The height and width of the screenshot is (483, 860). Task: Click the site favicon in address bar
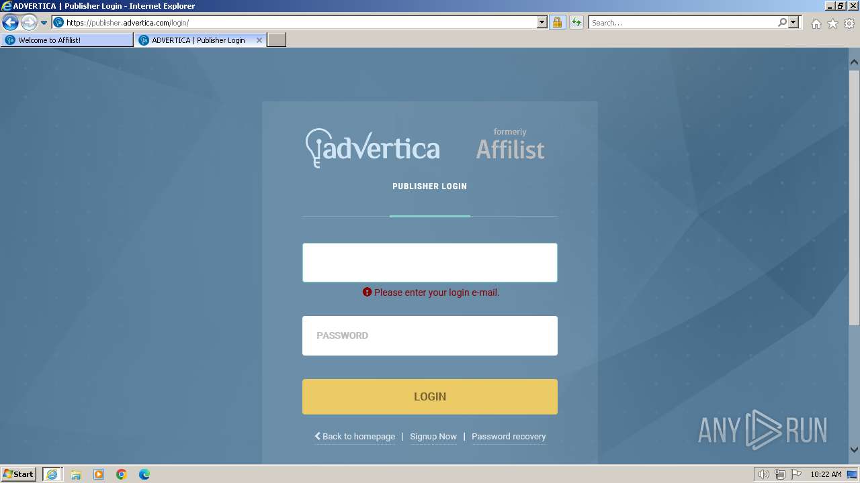58,23
